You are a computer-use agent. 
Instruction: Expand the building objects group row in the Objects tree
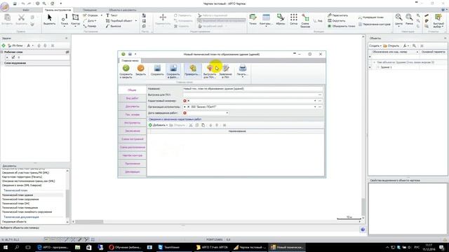[x=374, y=62]
